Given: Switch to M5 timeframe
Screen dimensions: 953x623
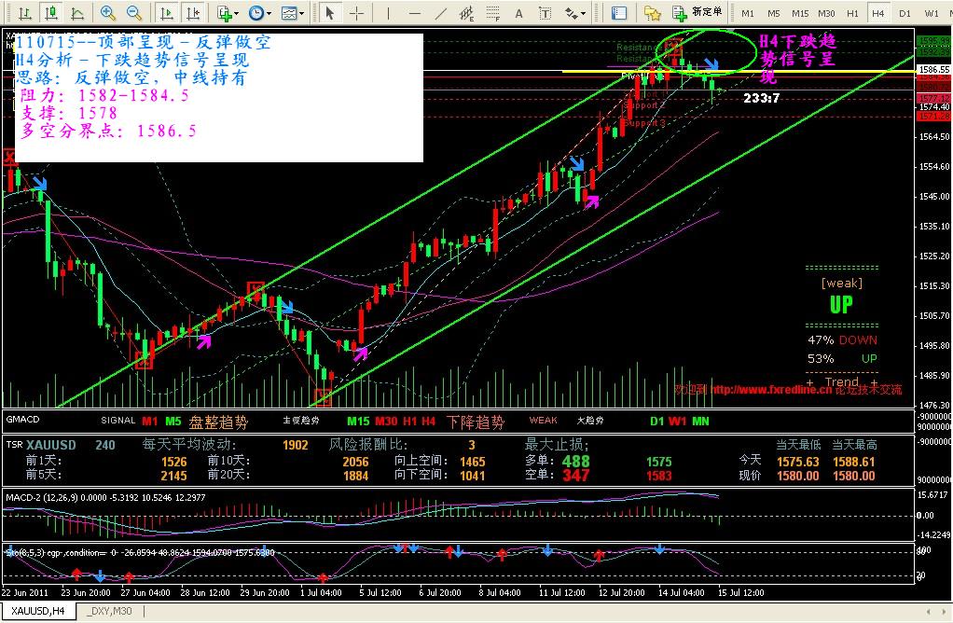Looking at the screenshot, I should tap(774, 13).
